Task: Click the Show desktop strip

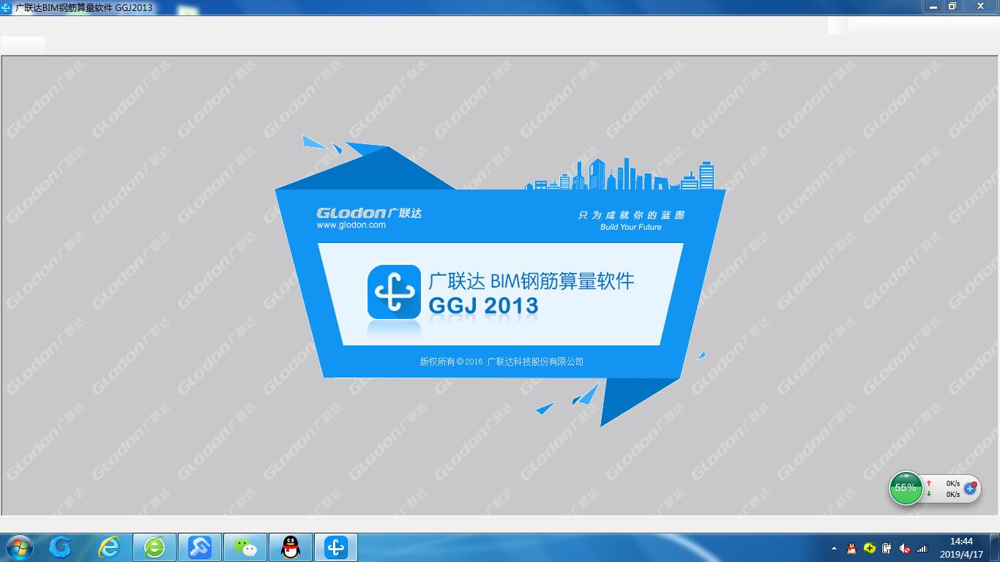Action: pos(995,547)
